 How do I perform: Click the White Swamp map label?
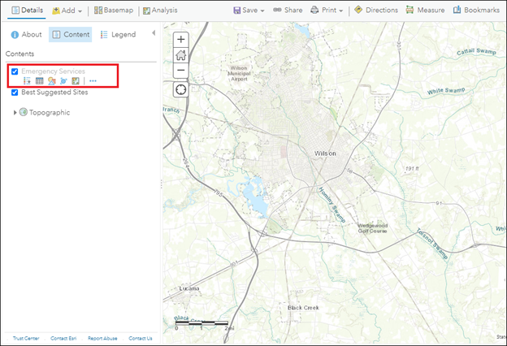point(446,91)
